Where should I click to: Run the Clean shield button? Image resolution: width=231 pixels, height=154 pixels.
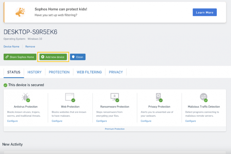coord(78,57)
